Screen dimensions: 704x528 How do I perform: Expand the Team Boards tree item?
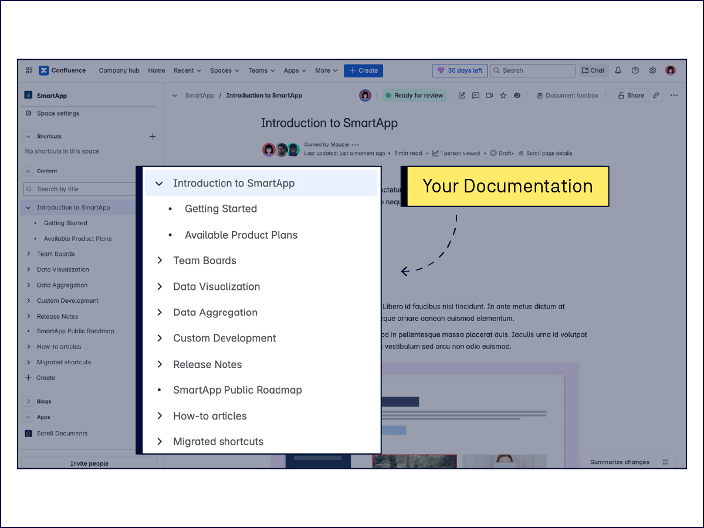pyautogui.click(x=28, y=254)
